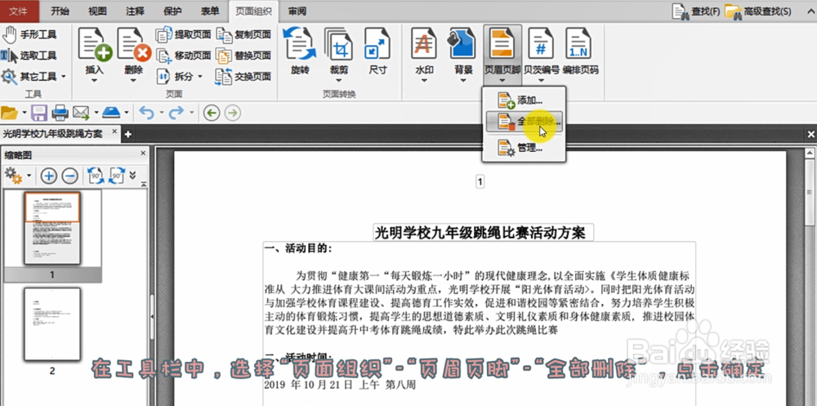Click the email envelope icon
Viewport: 817px width, 406px height.
[81, 113]
